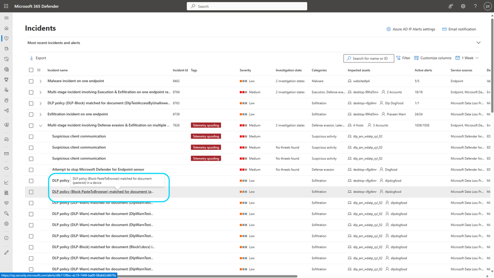Collapse incident 7626 multi-stage row
The image size is (494, 278).
(x=41, y=126)
